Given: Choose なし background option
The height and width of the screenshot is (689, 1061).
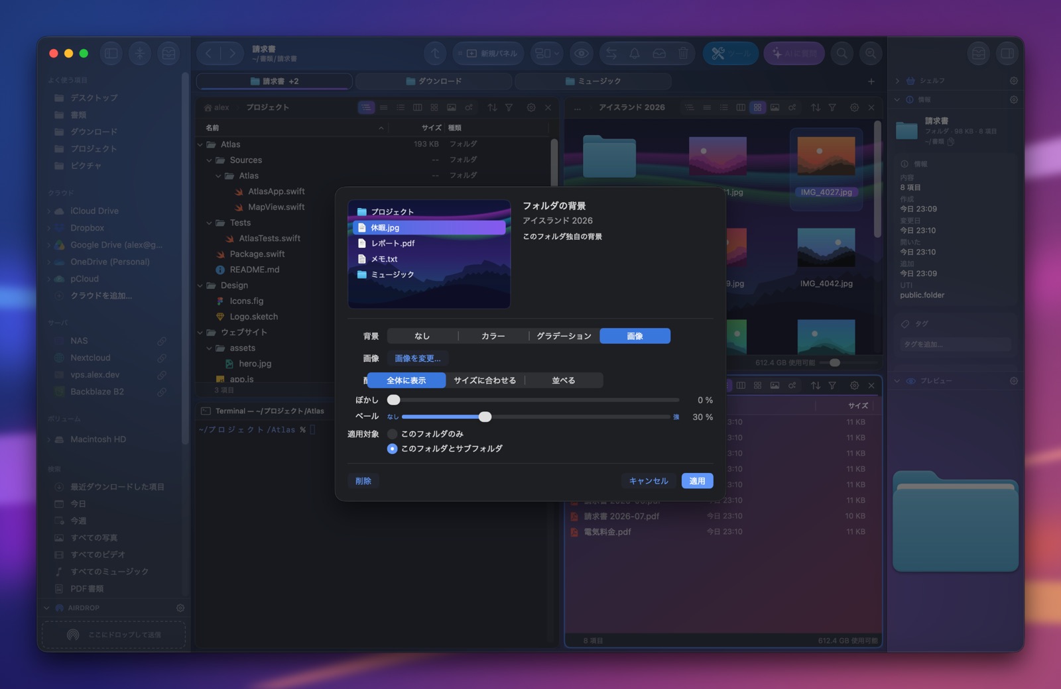Looking at the screenshot, I should (422, 336).
